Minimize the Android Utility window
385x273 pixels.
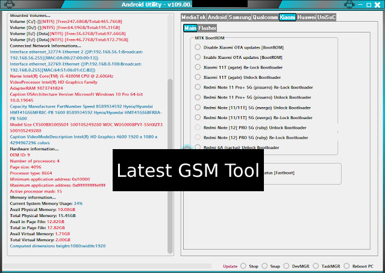pos(360,4)
